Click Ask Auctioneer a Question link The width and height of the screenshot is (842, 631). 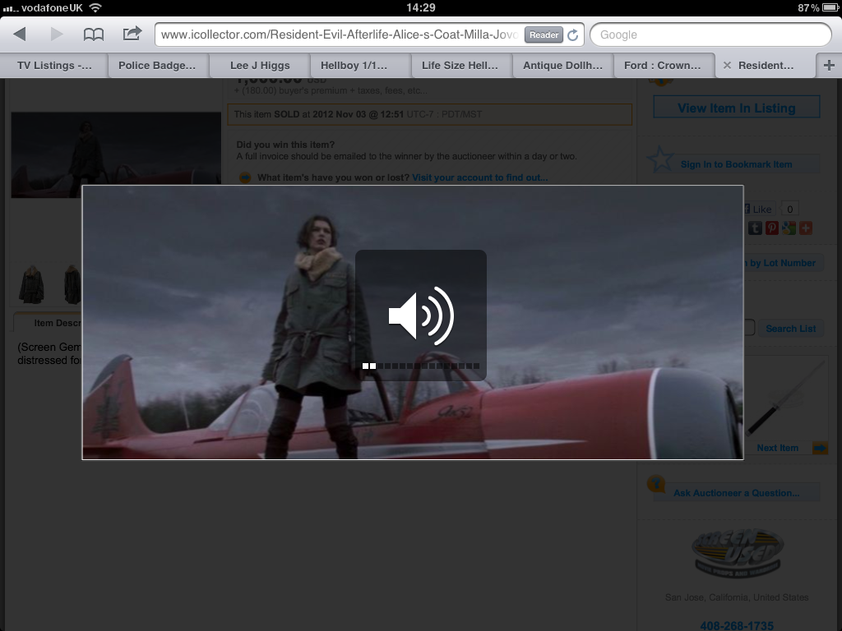coord(736,493)
